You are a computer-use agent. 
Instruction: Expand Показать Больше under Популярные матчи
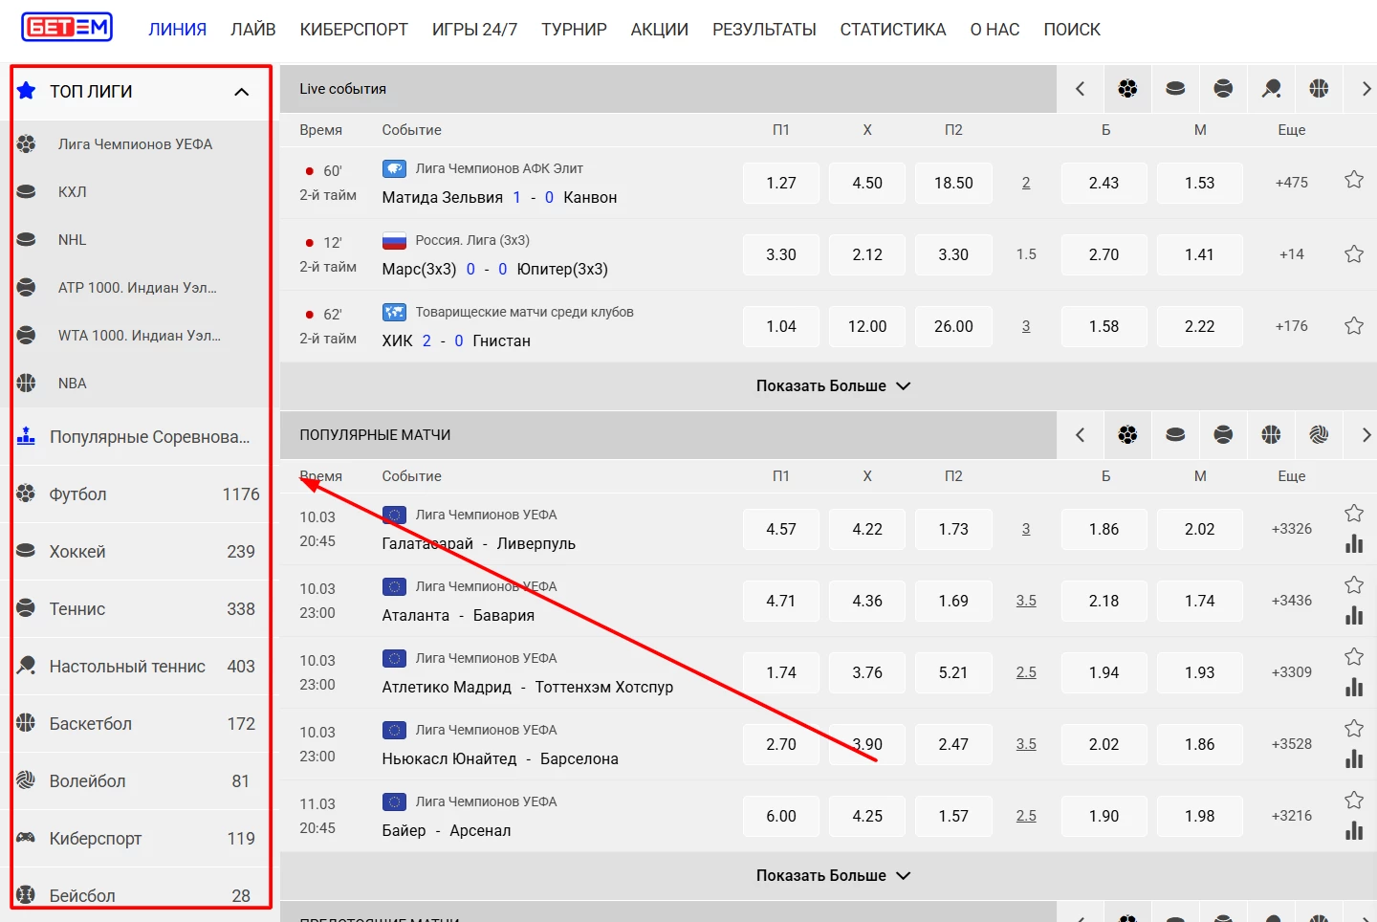pos(832,876)
